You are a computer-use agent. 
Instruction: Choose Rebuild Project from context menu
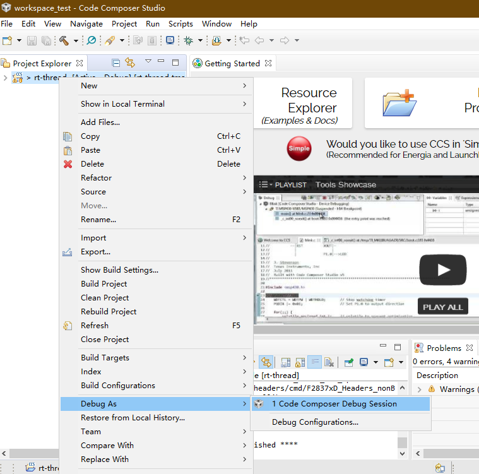109,312
